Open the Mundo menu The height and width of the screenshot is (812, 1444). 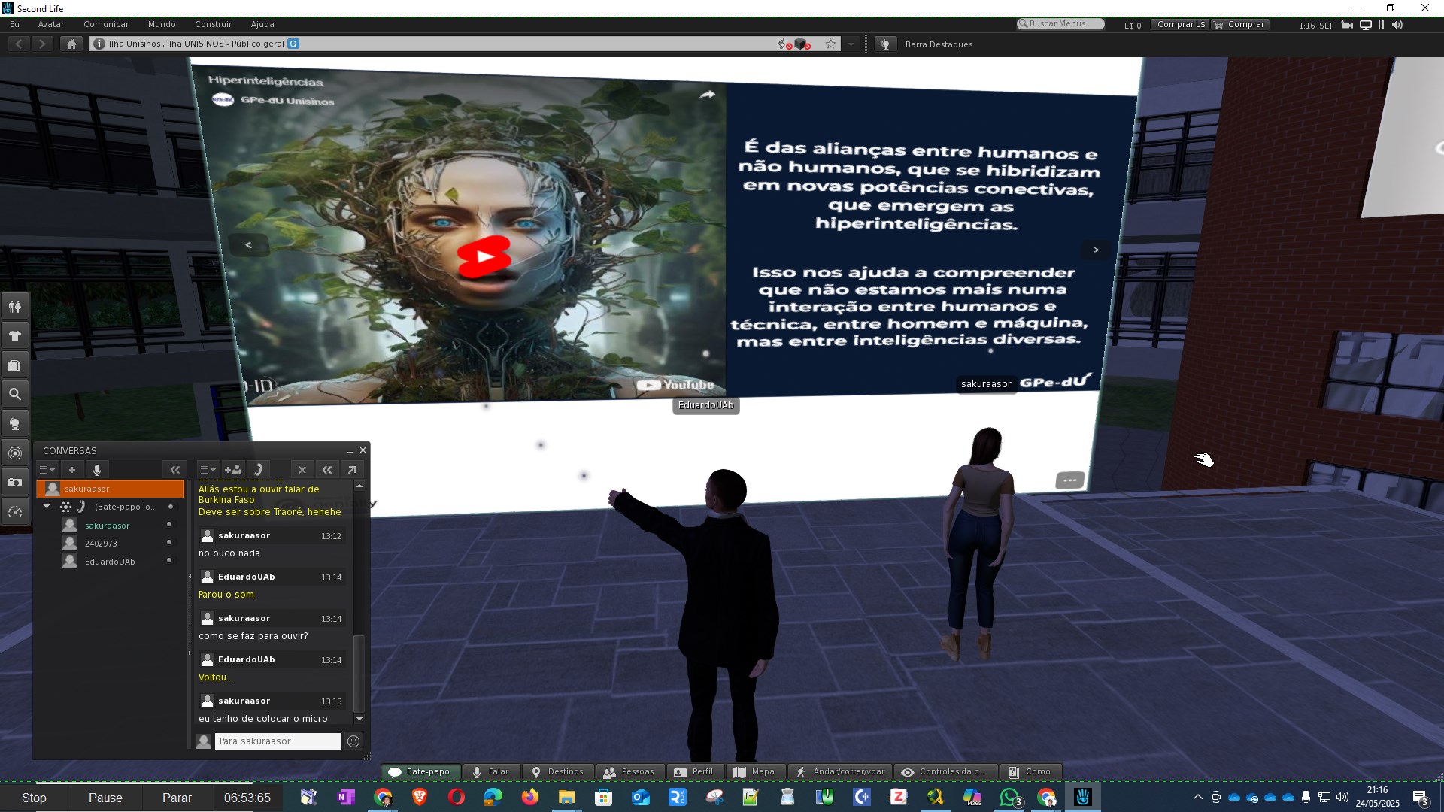click(162, 24)
